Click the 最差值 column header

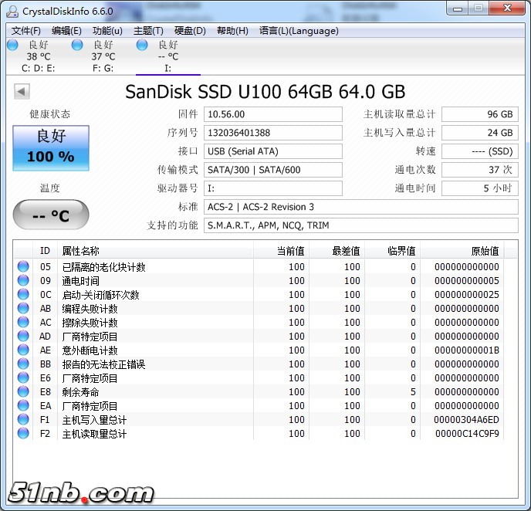click(337, 251)
